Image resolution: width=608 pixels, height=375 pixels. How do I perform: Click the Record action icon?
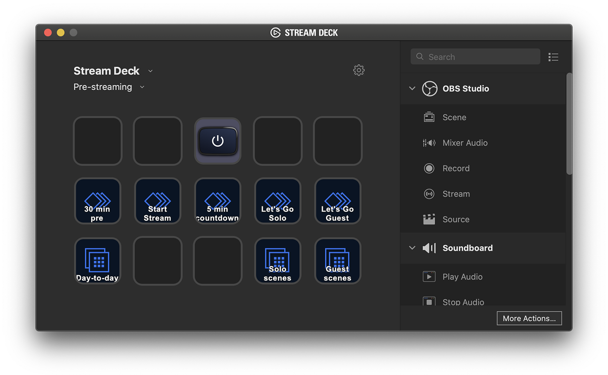[429, 168]
